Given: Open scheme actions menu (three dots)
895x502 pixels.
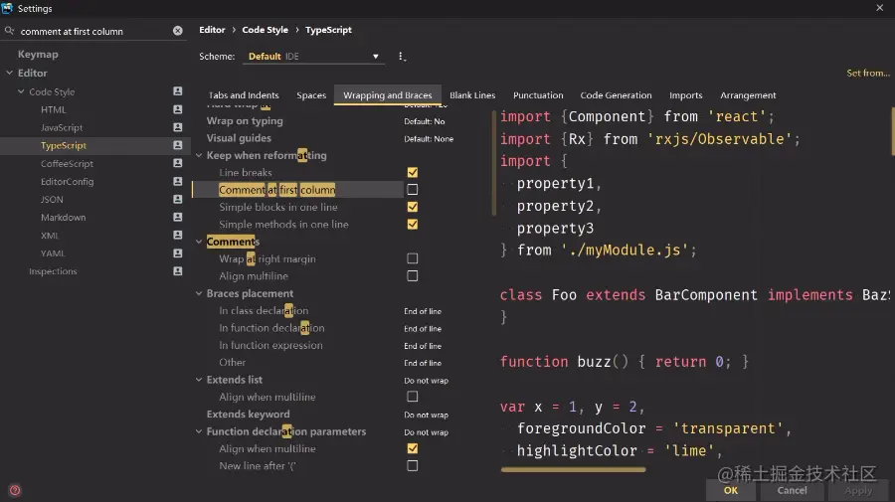Looking at the screenshot, I should pos(402,56).
